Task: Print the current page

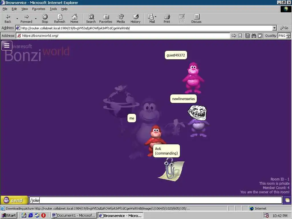Action: (167, 19)
